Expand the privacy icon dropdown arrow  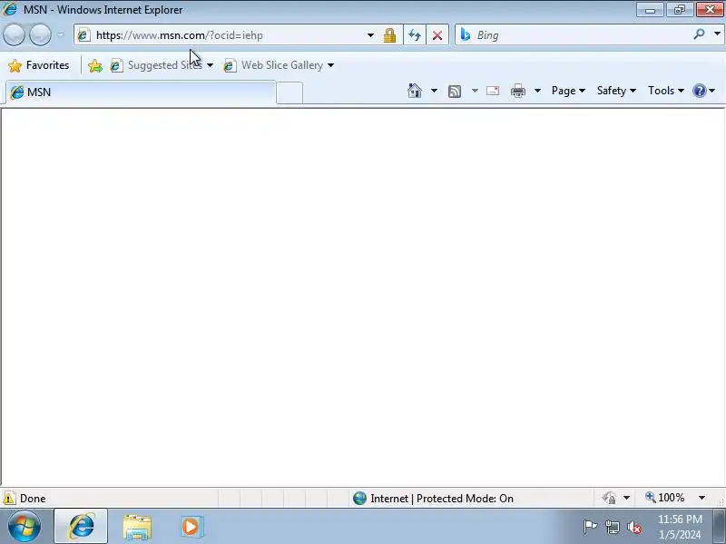click(x=626, y=498)
